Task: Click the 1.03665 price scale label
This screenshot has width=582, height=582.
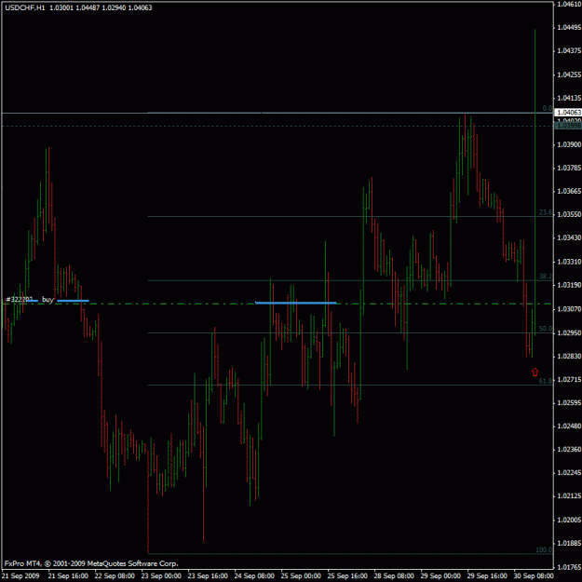Action: pyautogui.click(x=569, y=191)
